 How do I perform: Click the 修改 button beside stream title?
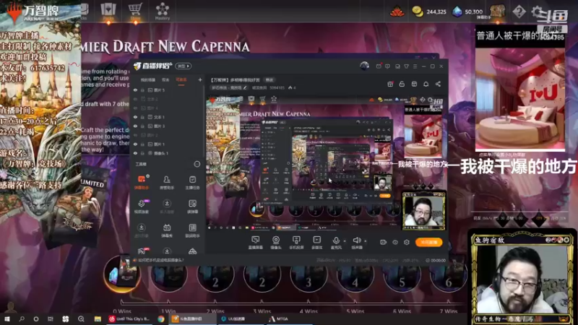tap(269, 79)
